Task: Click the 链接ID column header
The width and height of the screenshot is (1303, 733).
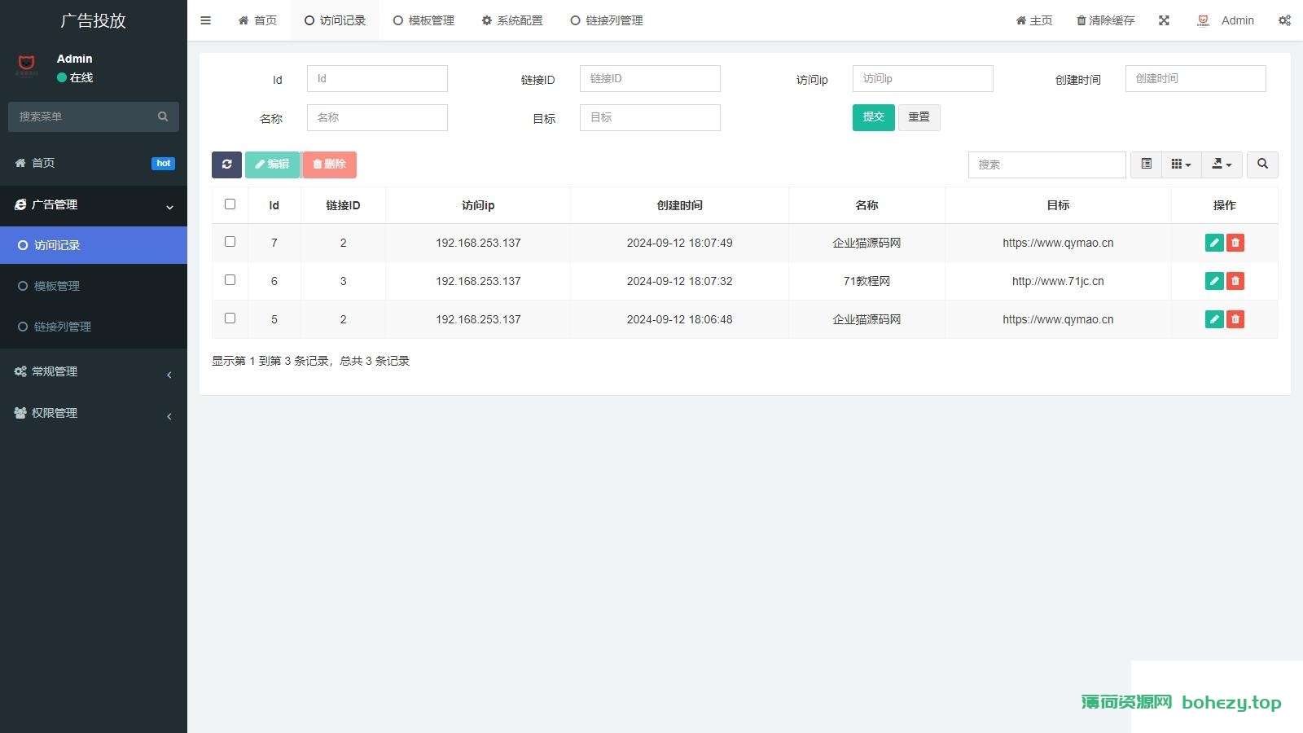Action: 343,205
